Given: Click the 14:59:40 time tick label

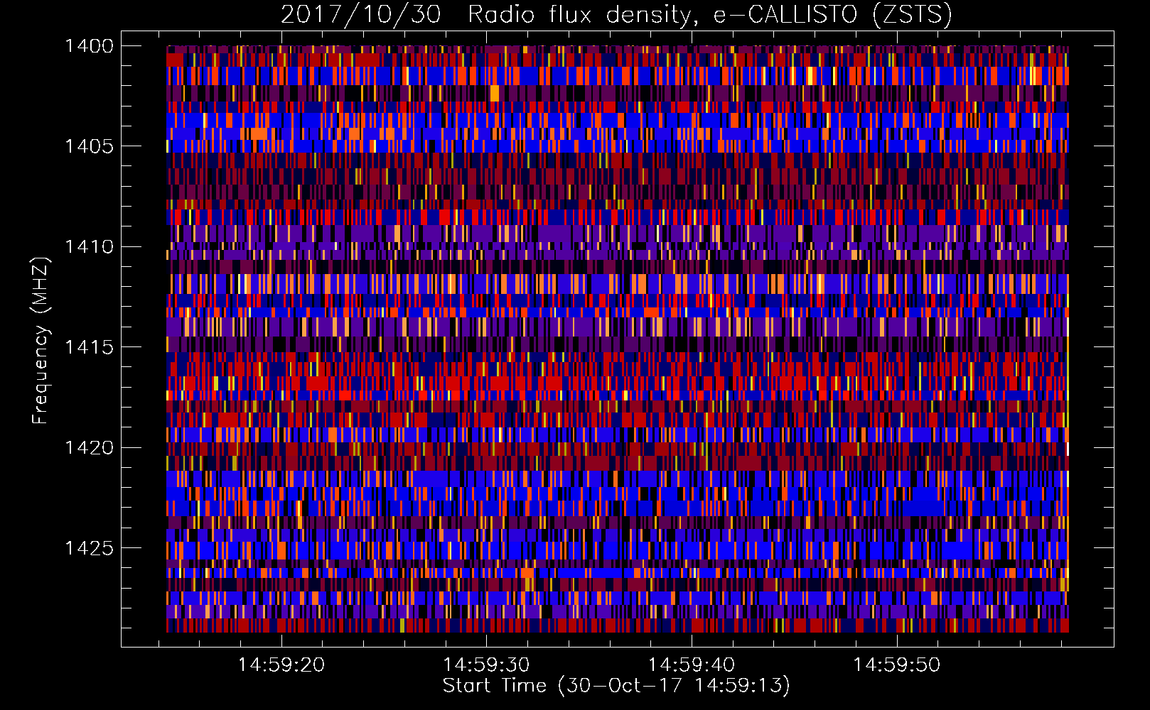Looking at the screenshot, I should coord(692,665).
